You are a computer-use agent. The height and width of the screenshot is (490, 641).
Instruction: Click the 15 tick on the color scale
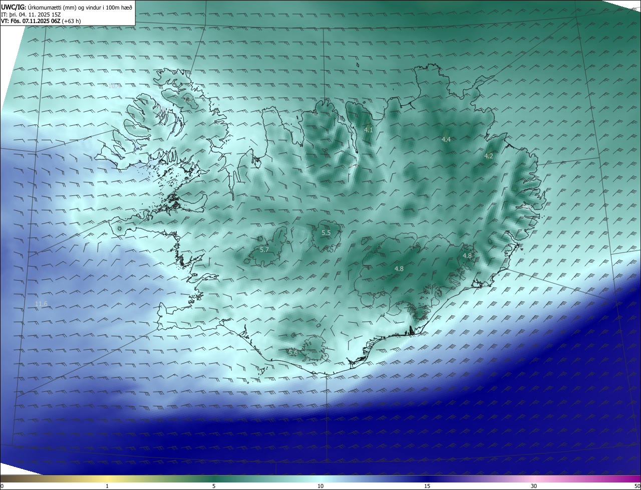(427, 486)
